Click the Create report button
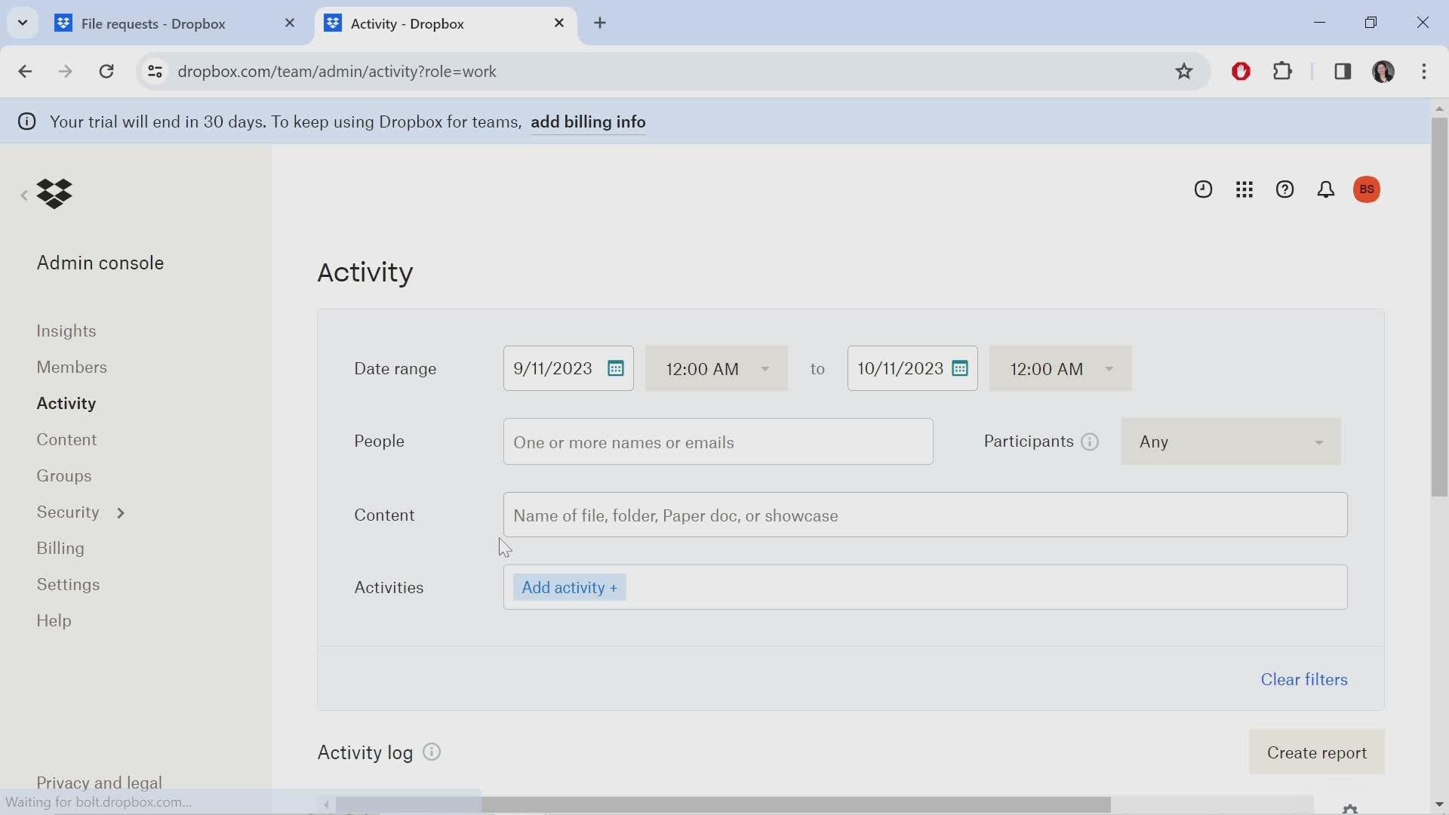 1315,753
